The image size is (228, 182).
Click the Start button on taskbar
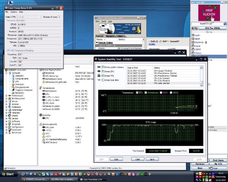pos(8,174)
